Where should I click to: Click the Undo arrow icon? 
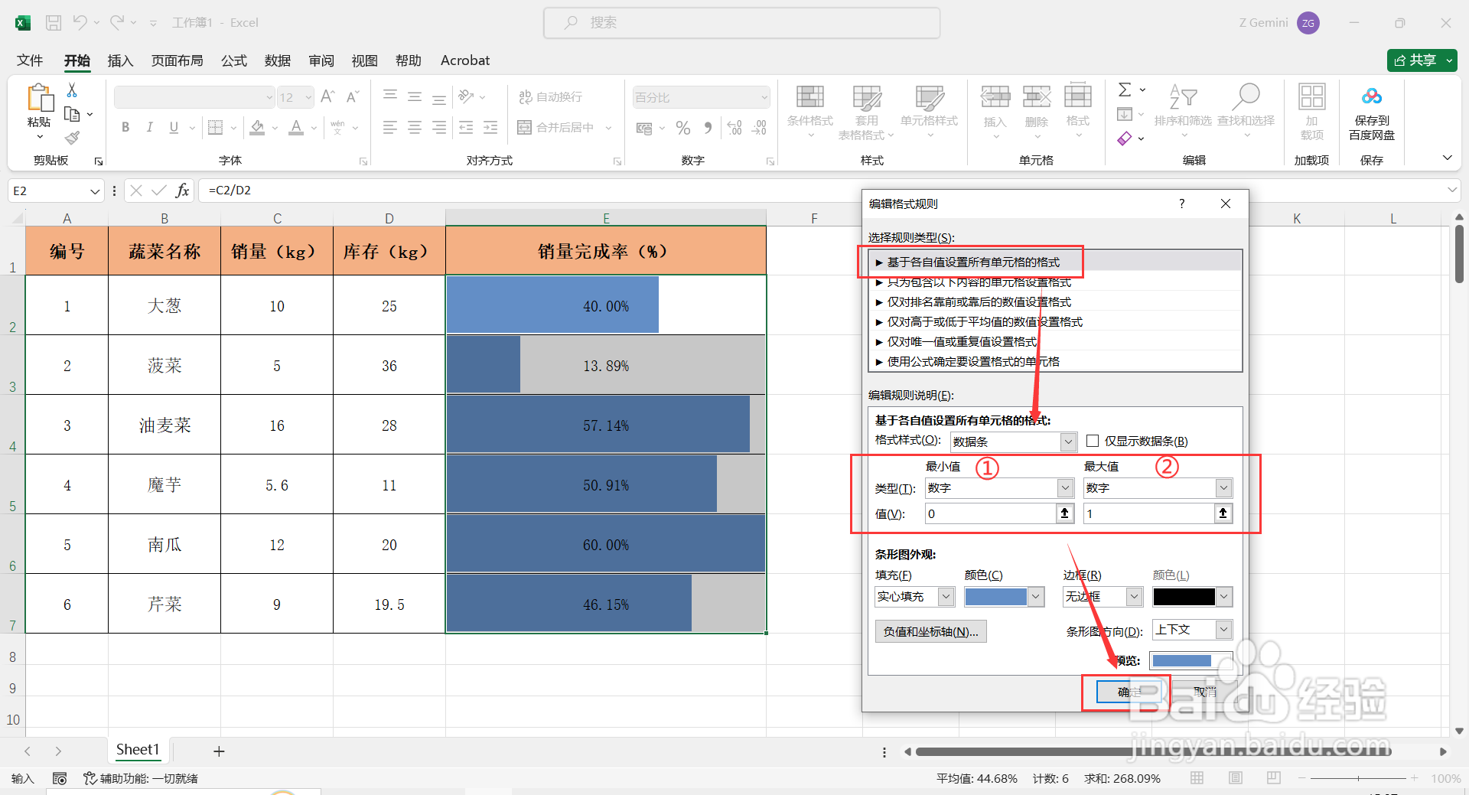click(80, 23)
